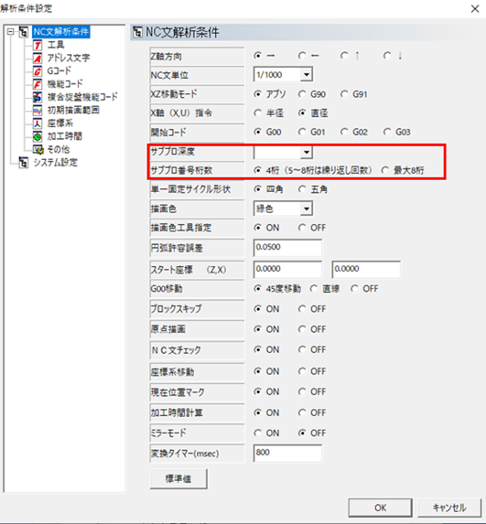Click the 標準値 button
This screenshot has width=486, height=524.
(178, 479)
